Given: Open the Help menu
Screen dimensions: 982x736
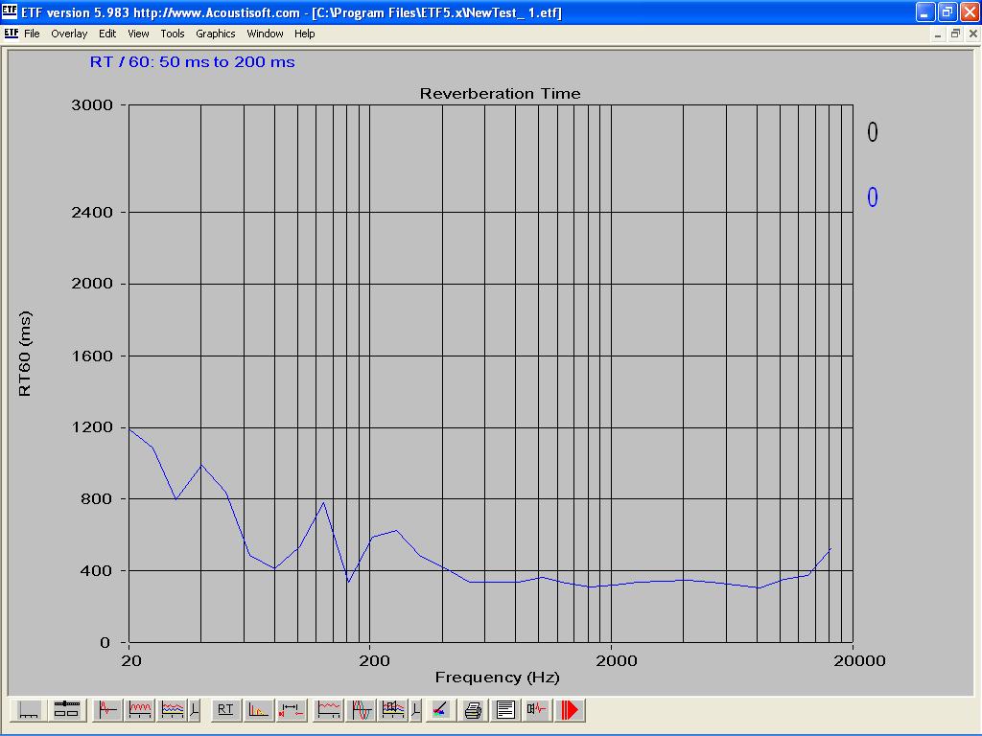Looking at the screenshot, I should coord(304,34).
